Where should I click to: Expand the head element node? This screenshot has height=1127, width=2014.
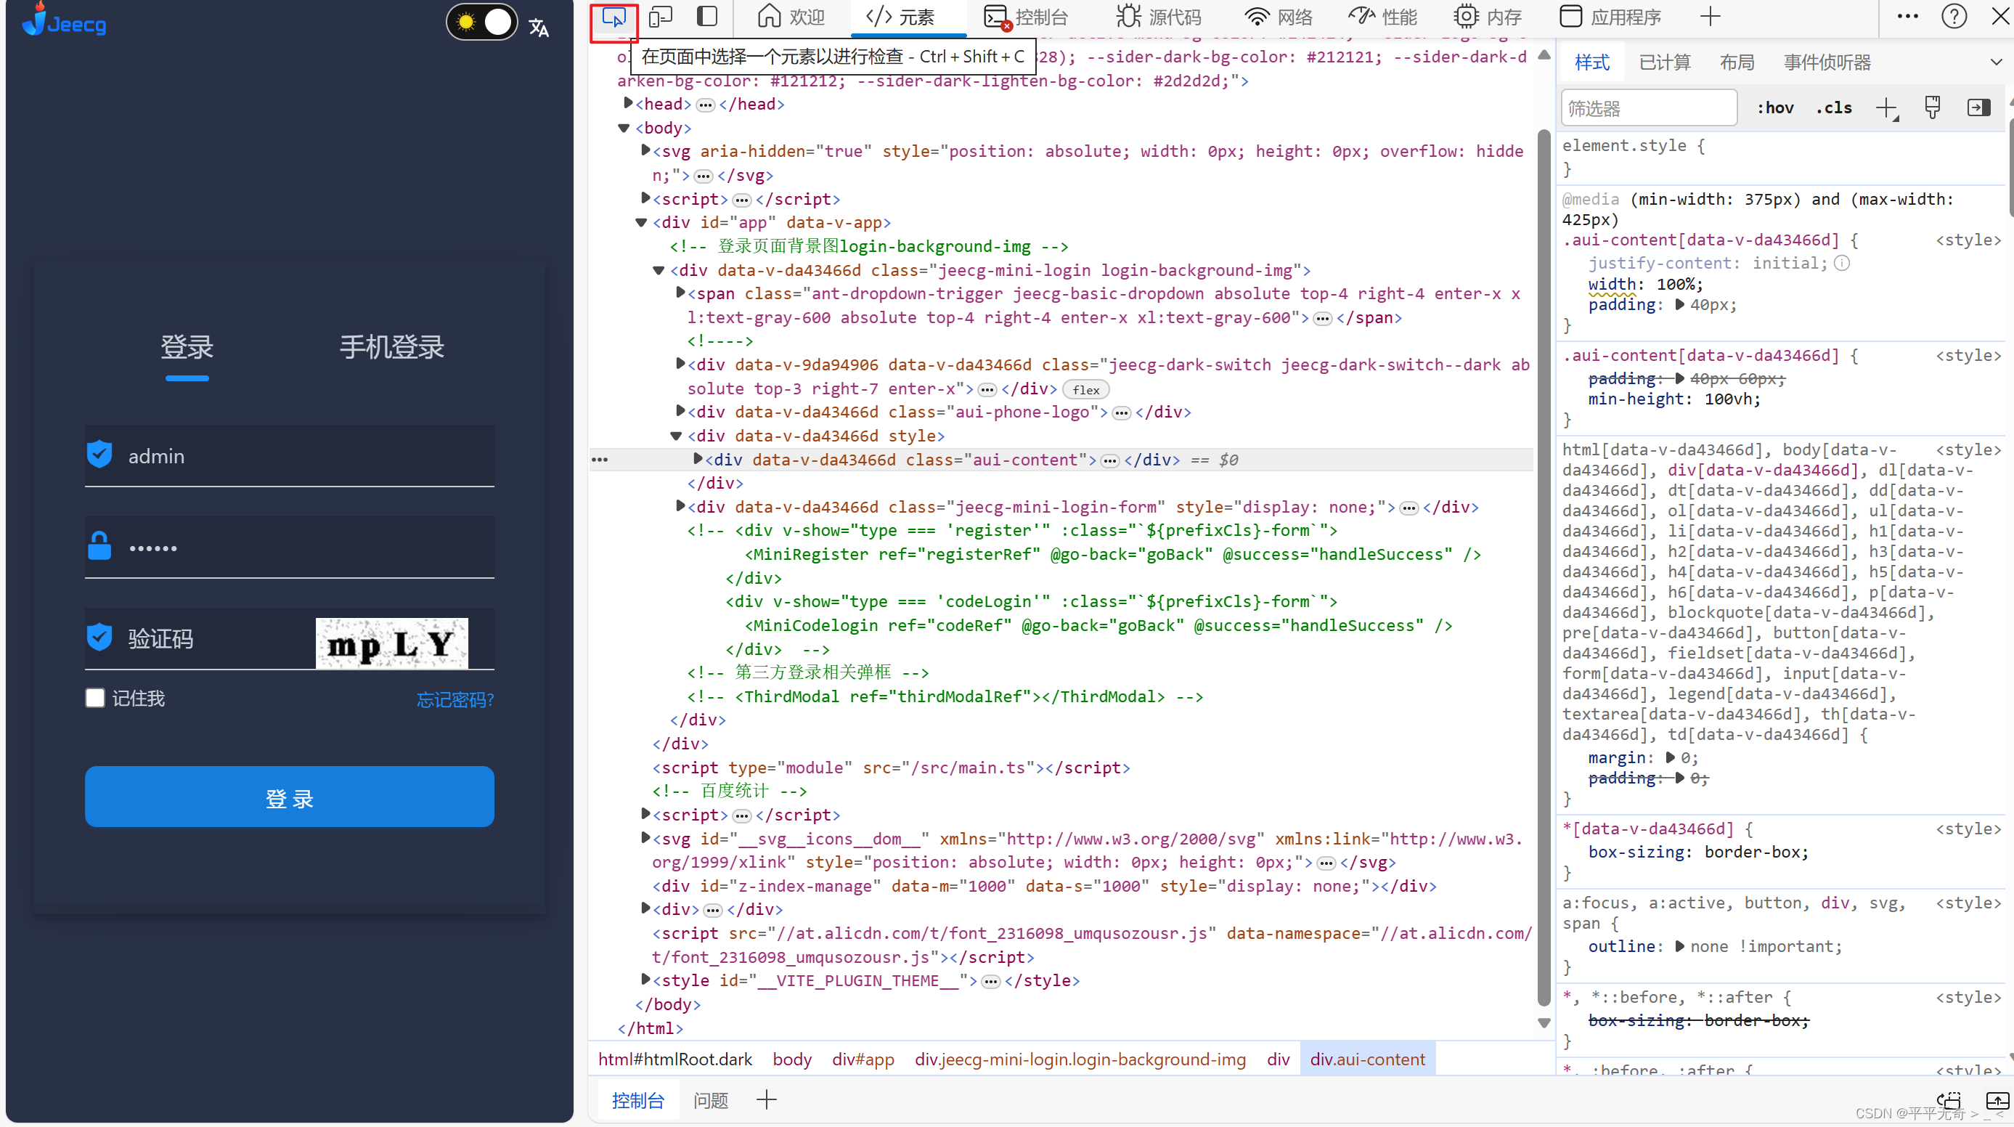pos(628,103)
